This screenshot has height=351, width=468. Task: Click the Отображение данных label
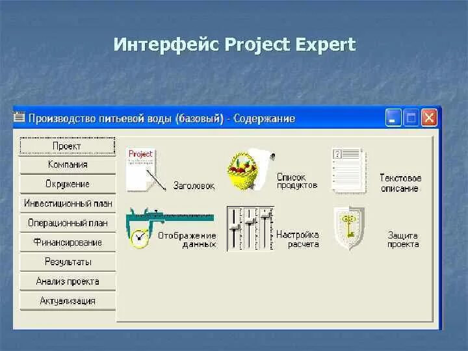(187, 240)
